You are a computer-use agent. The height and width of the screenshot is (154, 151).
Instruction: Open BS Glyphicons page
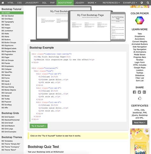7,45
